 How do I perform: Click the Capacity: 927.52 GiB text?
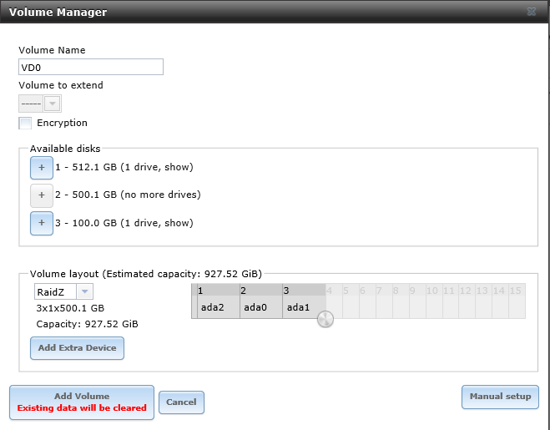(88, 324)
